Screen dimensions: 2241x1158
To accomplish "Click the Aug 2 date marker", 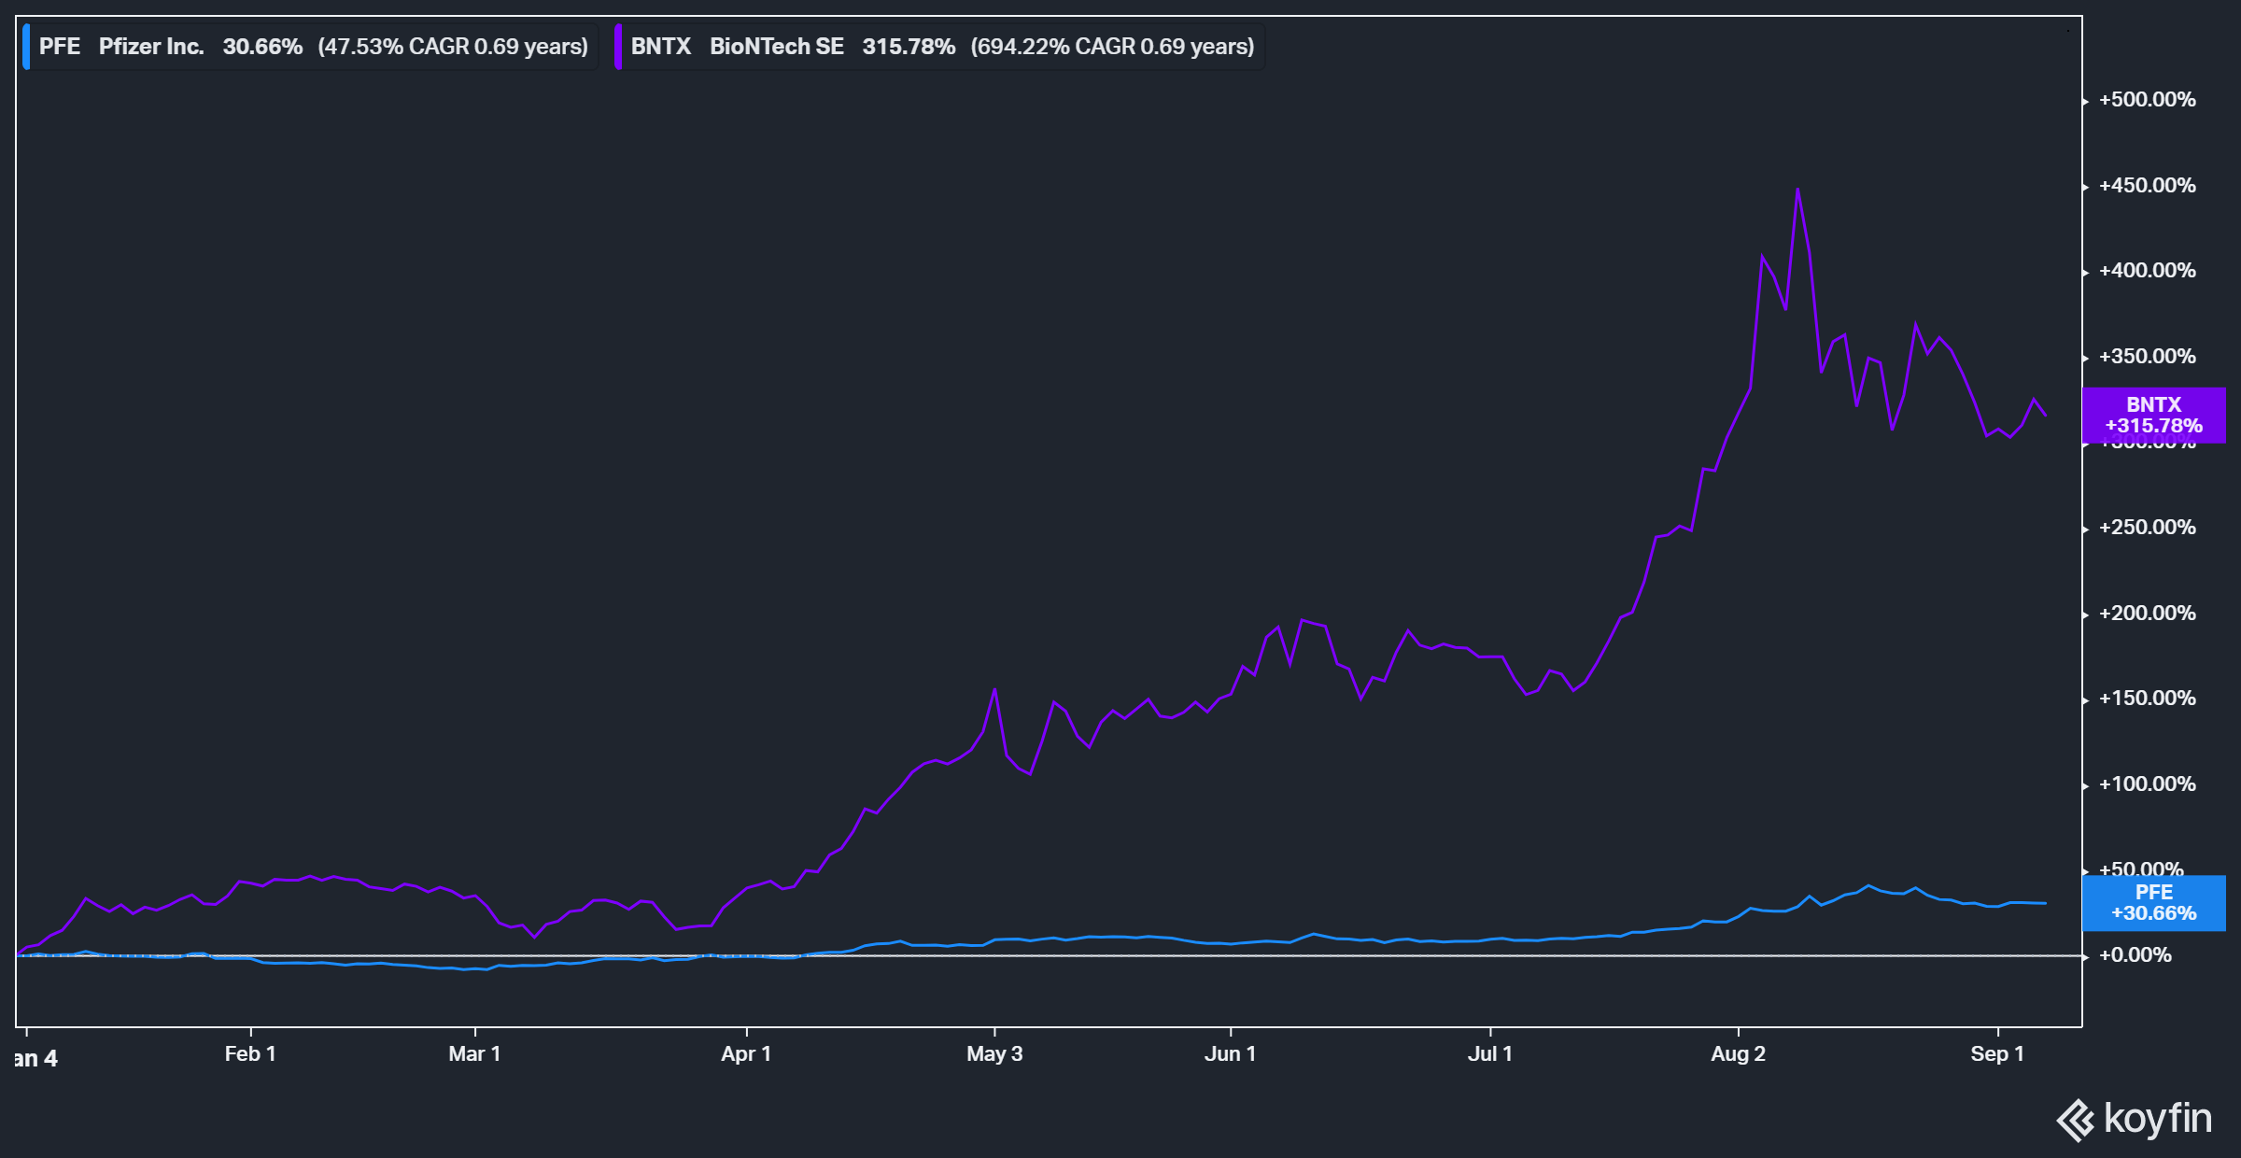I will 1738,1054.
